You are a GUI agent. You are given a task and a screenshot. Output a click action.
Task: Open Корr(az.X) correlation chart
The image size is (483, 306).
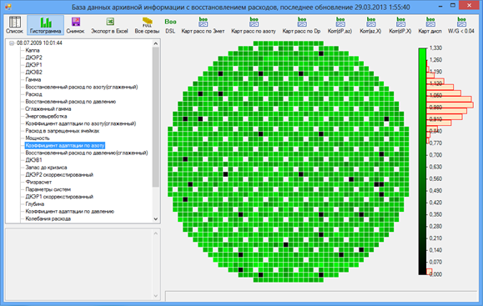coord(370,25)
